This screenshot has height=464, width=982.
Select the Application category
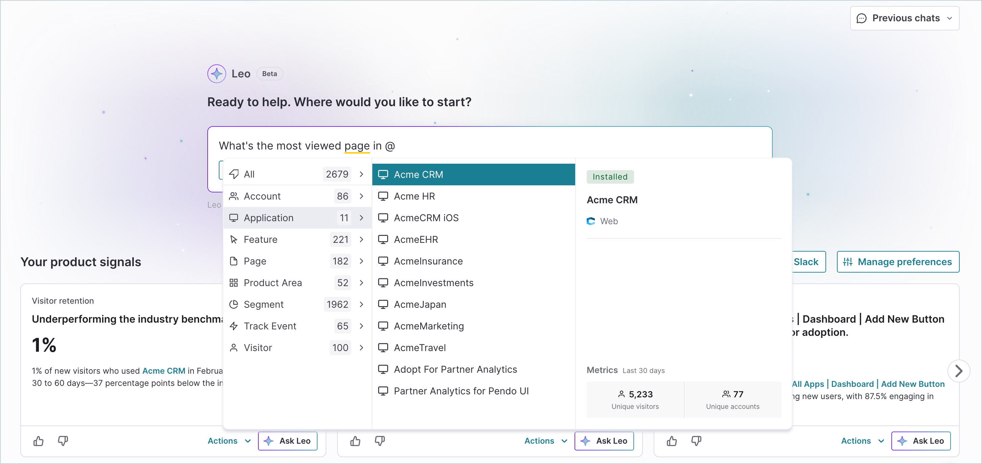coord(297,218)
